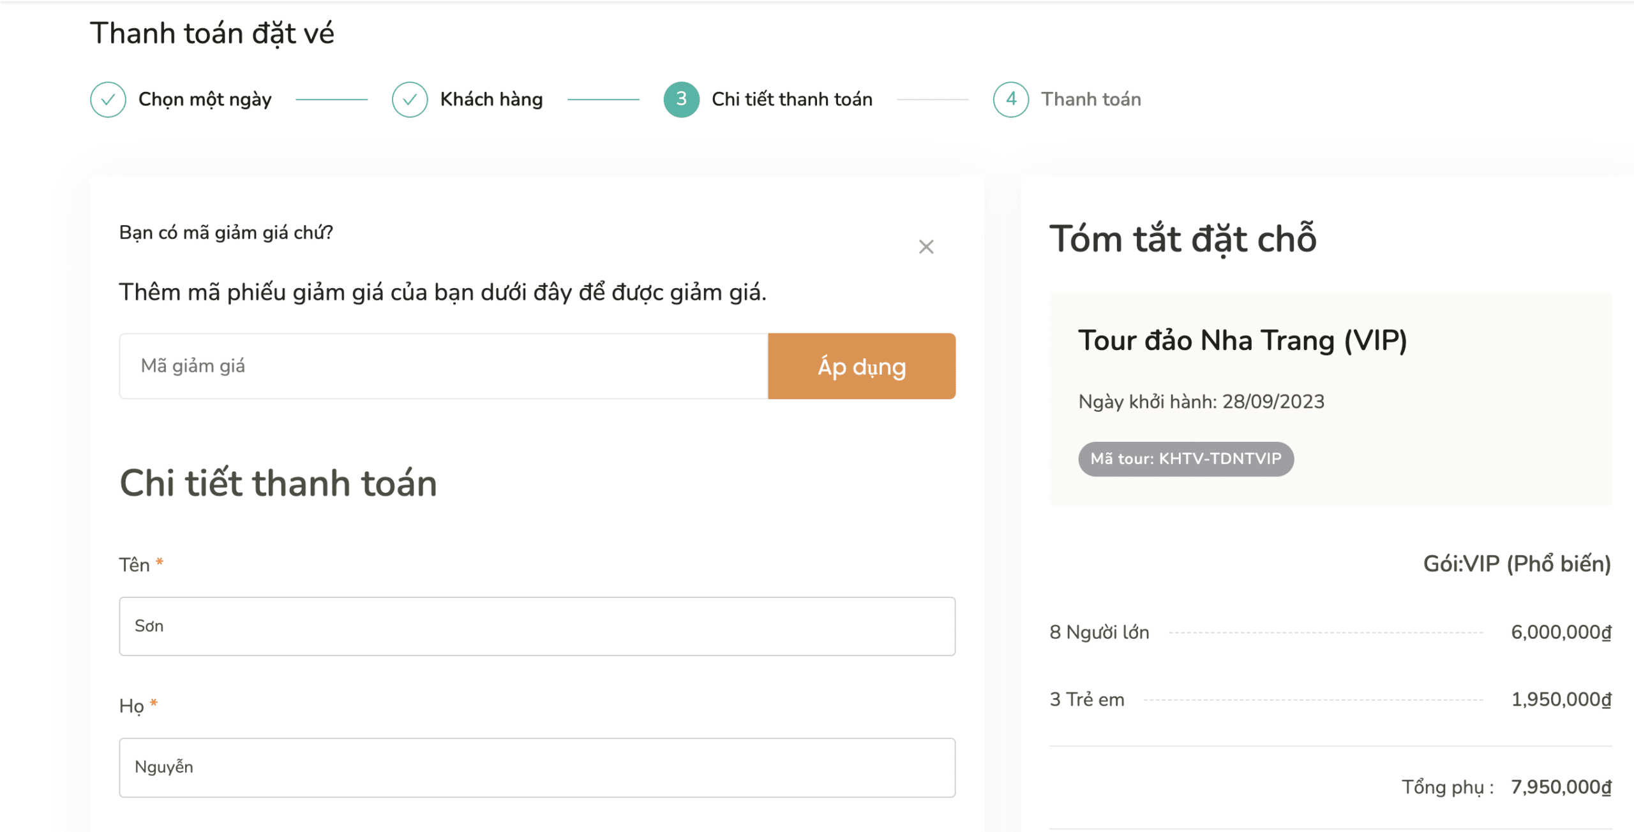Click the checkmark icon for Khách hàng step
The image size is (1634, 832).
[409, 99]
